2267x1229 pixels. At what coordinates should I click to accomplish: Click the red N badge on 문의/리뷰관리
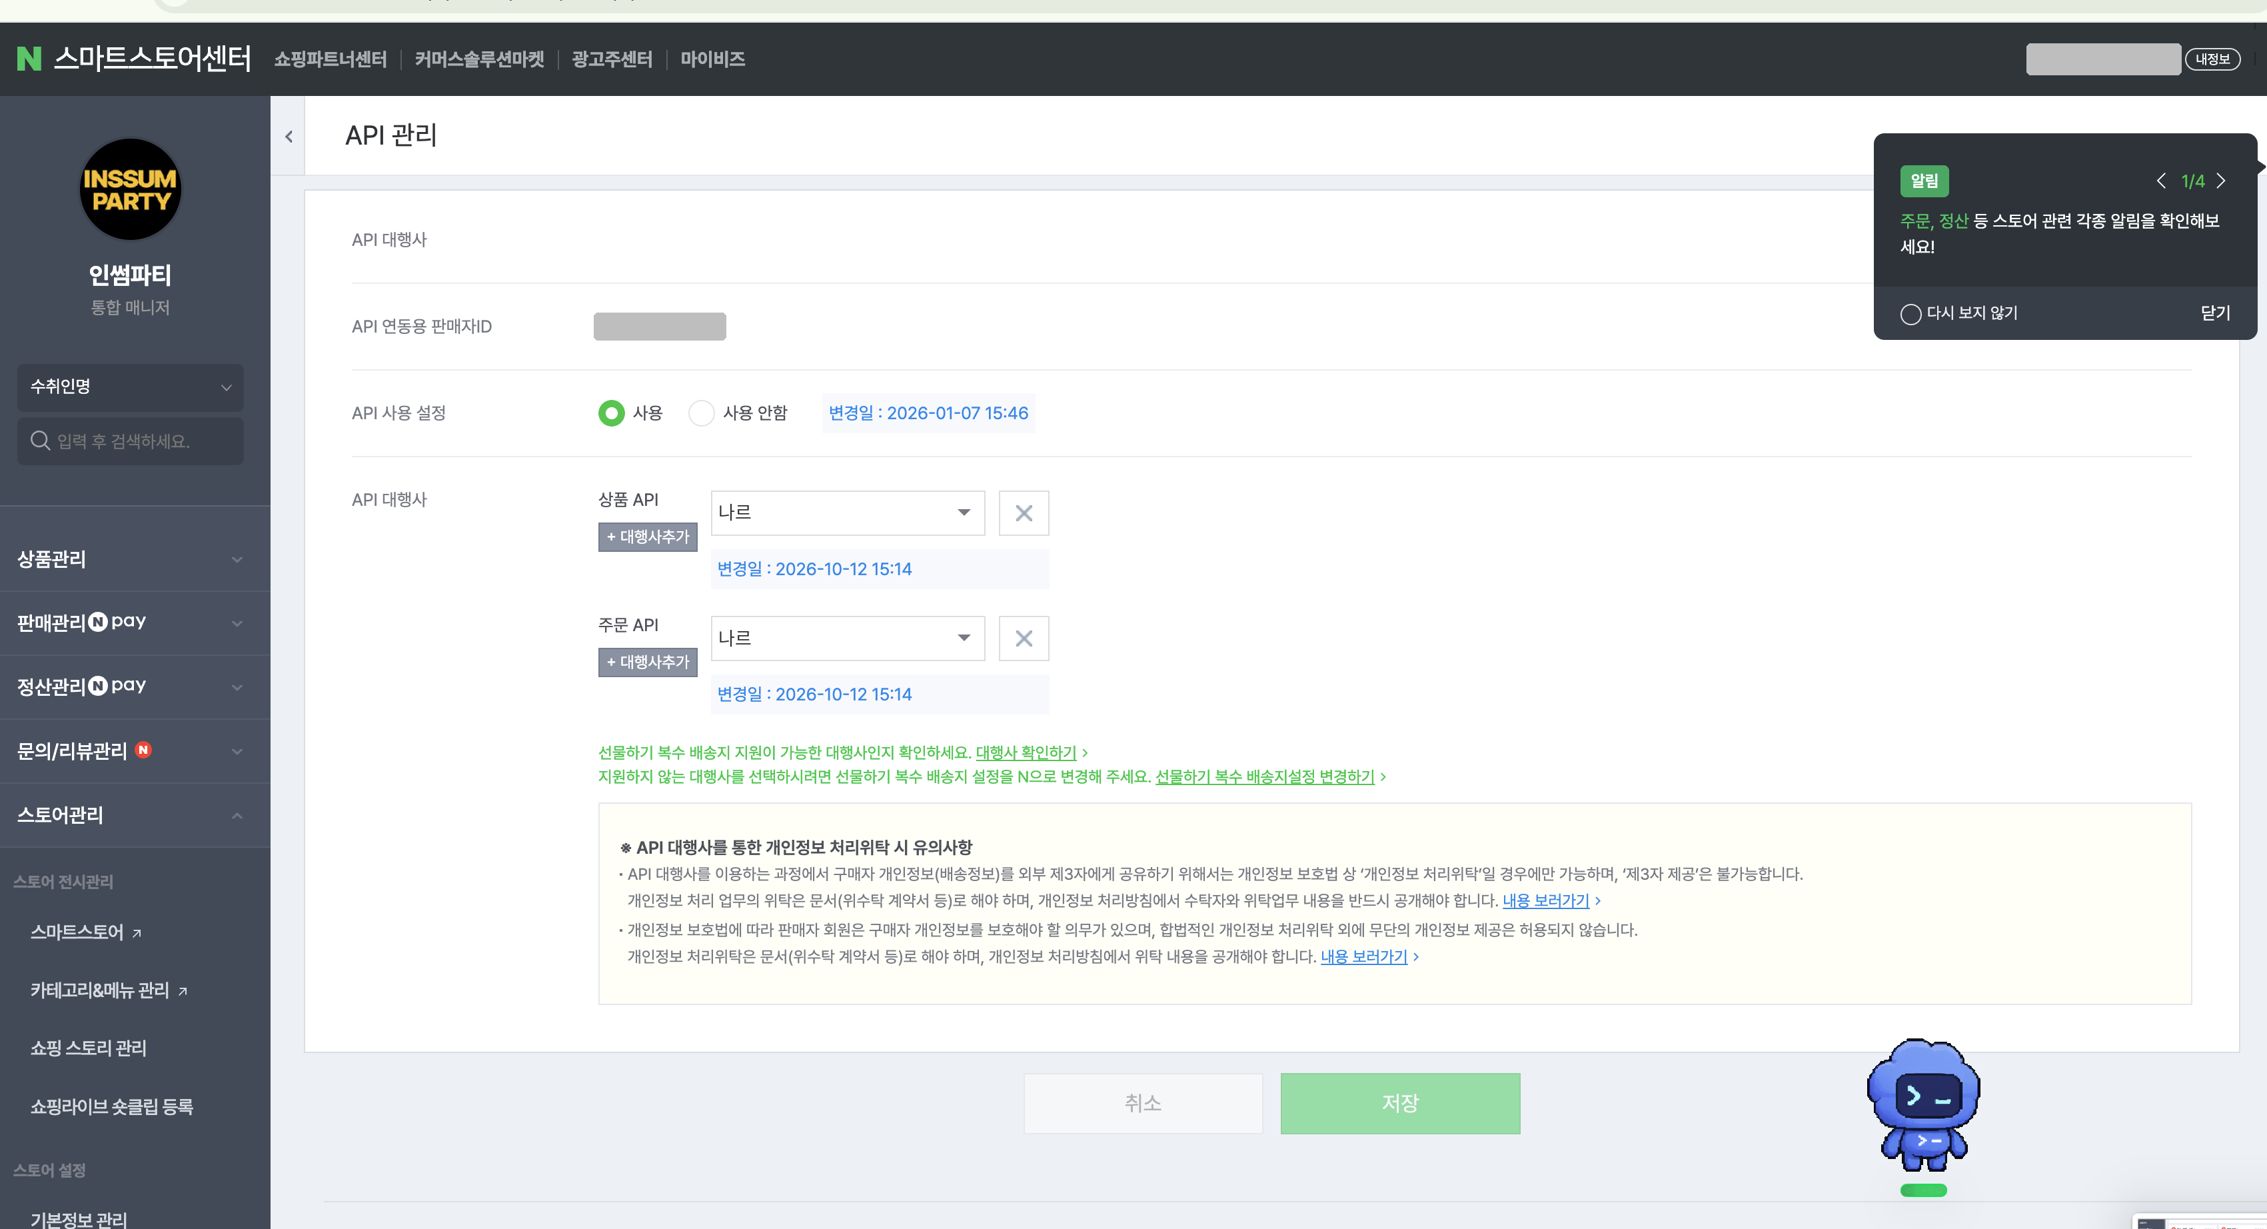coord(143,749)
